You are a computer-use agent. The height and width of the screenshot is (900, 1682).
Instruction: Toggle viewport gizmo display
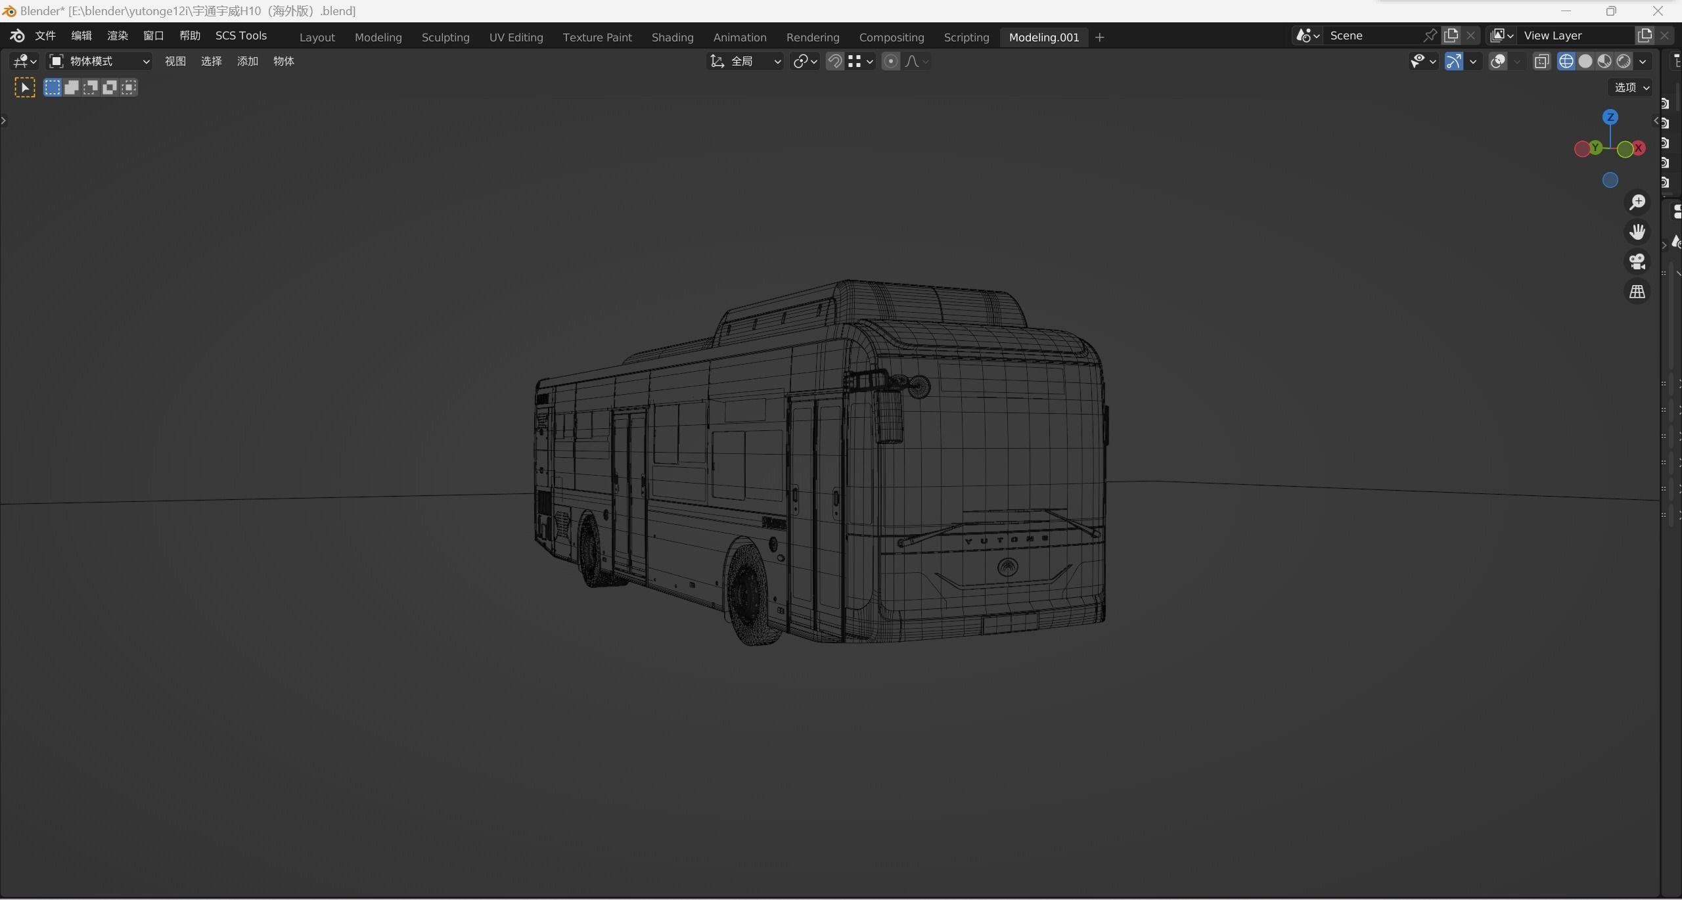point(1453,61)
